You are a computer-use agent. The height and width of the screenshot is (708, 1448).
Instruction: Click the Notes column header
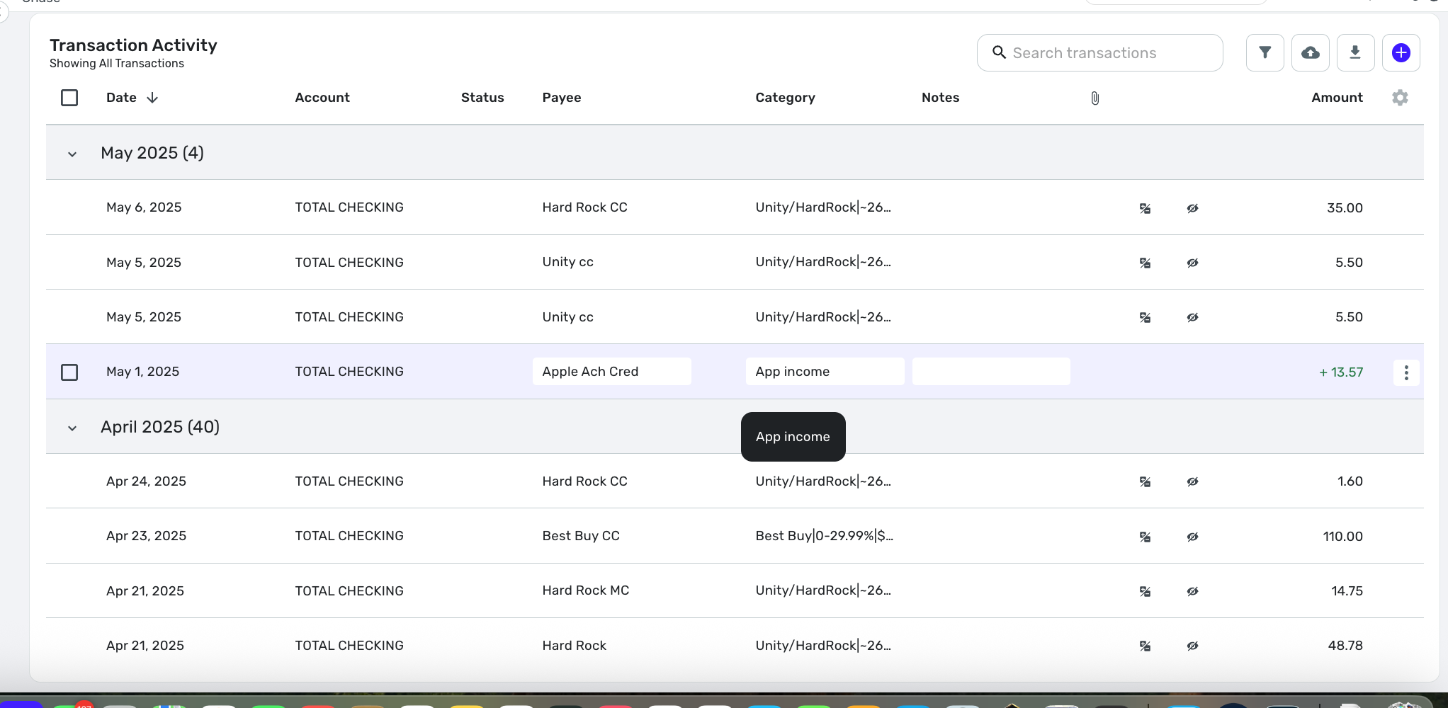pos(940,98)
